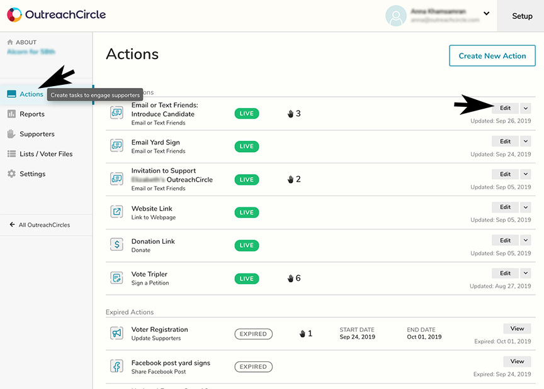Click the Lists / Voter Files list icon

[11, 153]
